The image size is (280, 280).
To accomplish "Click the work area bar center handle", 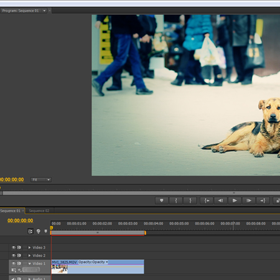I will 98,233.
